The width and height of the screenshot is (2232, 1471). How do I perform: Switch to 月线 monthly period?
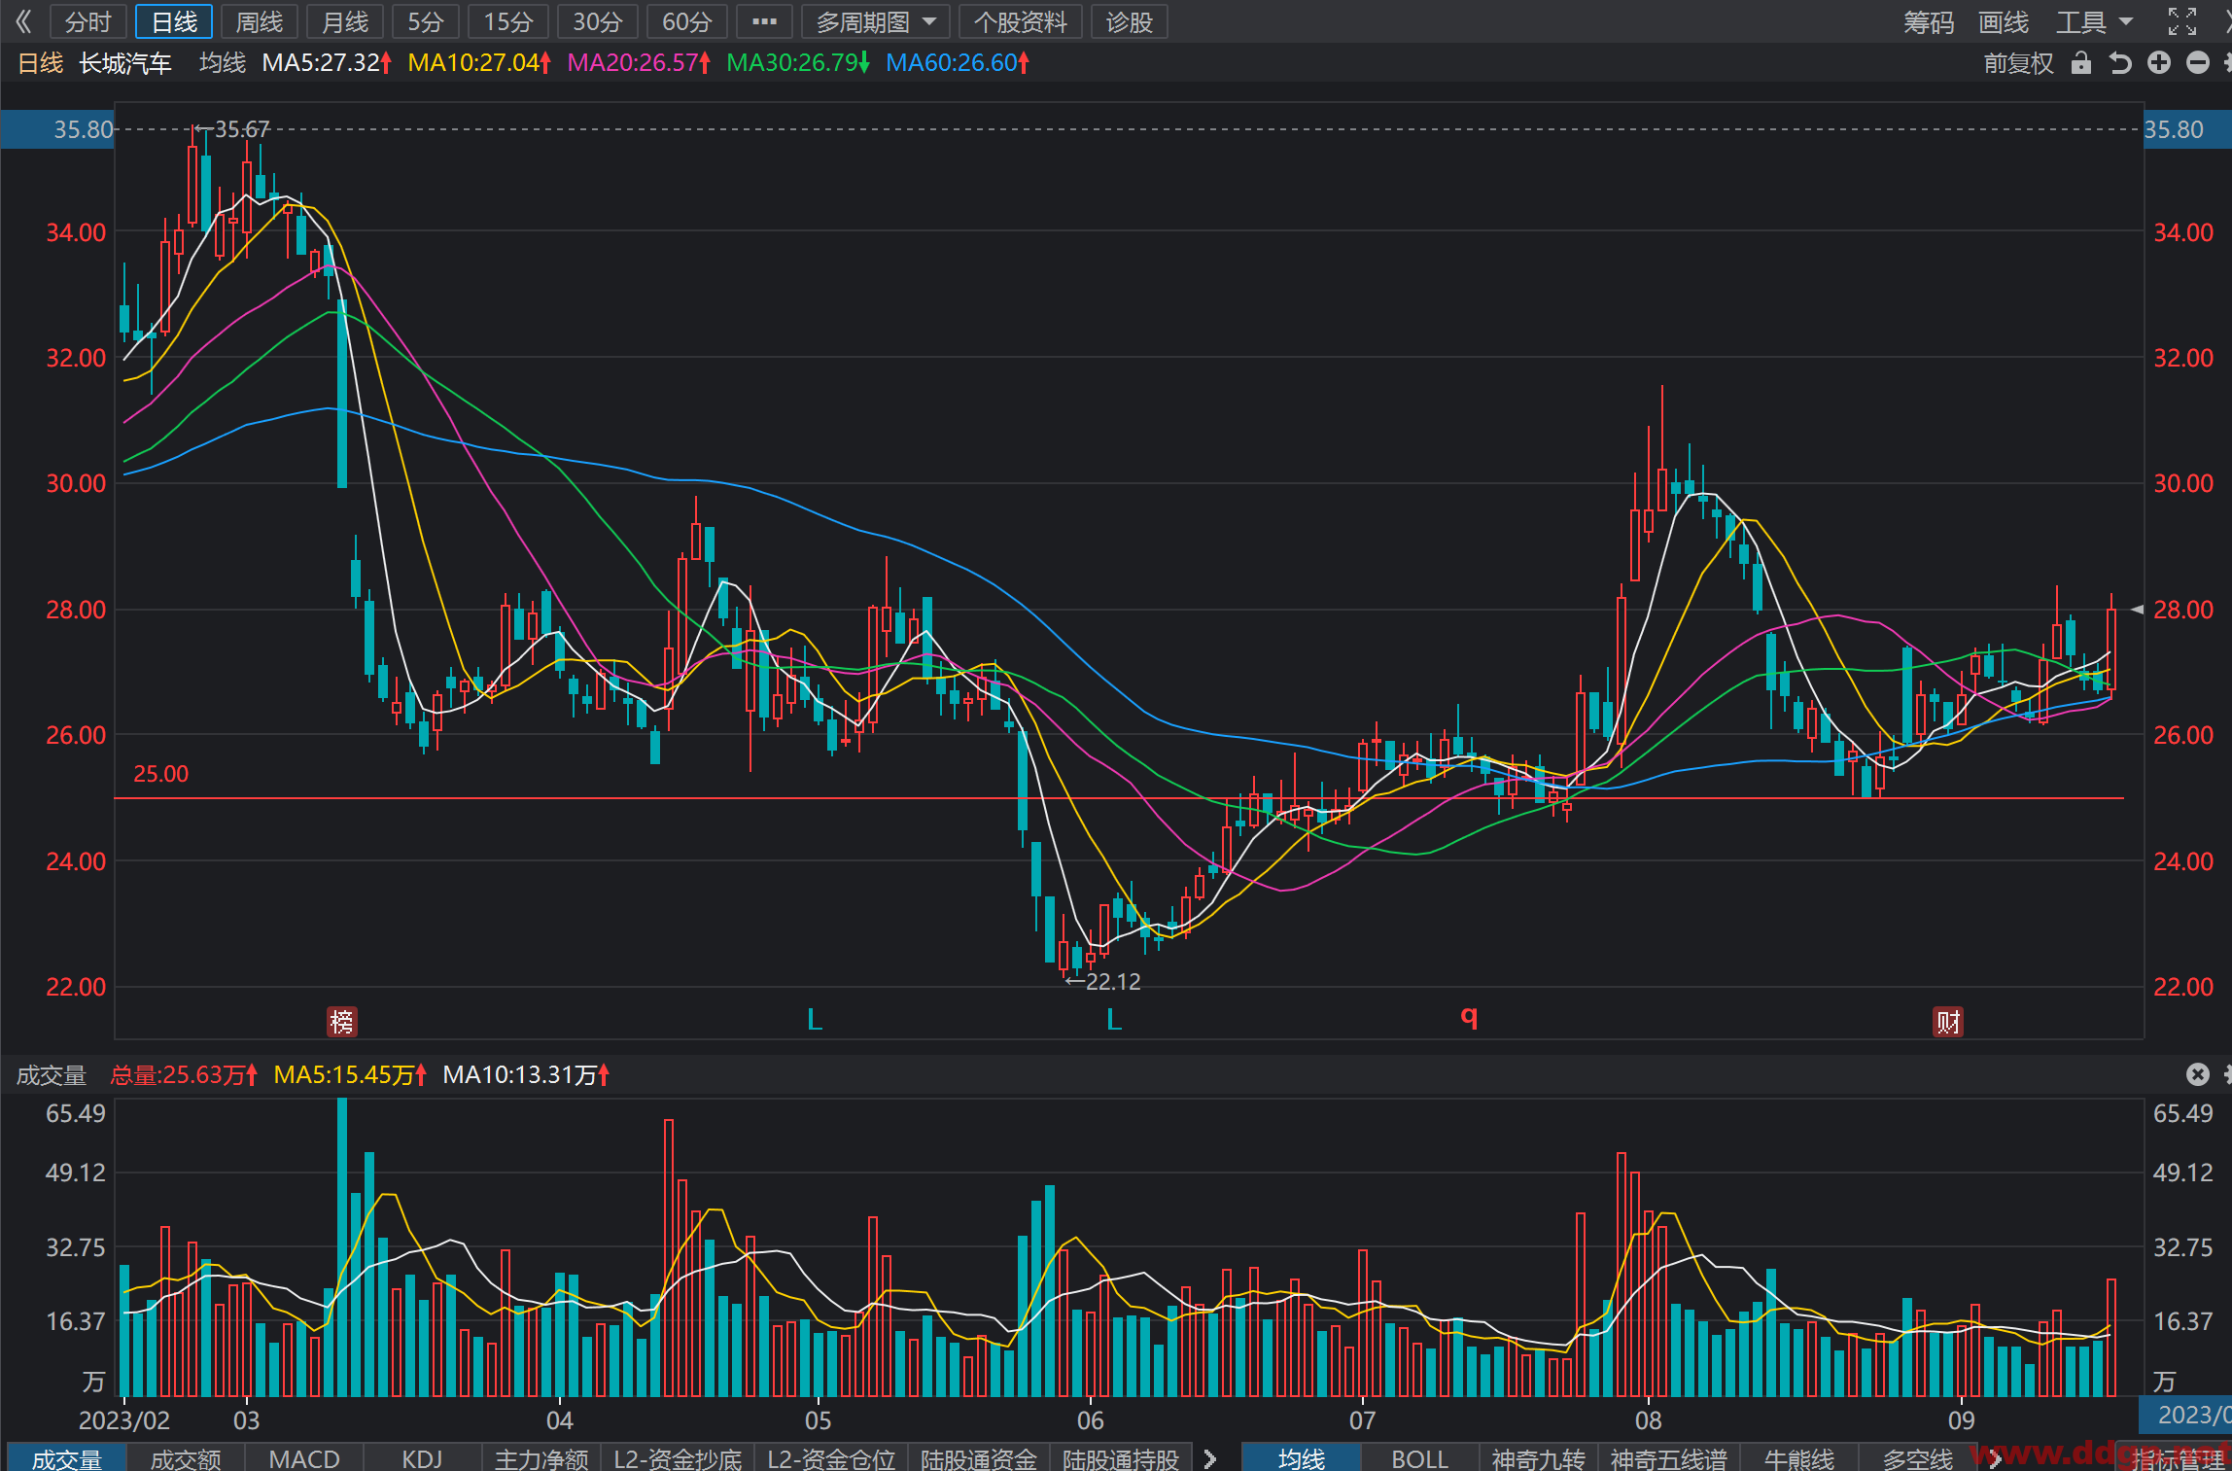[x=345, y=21]
